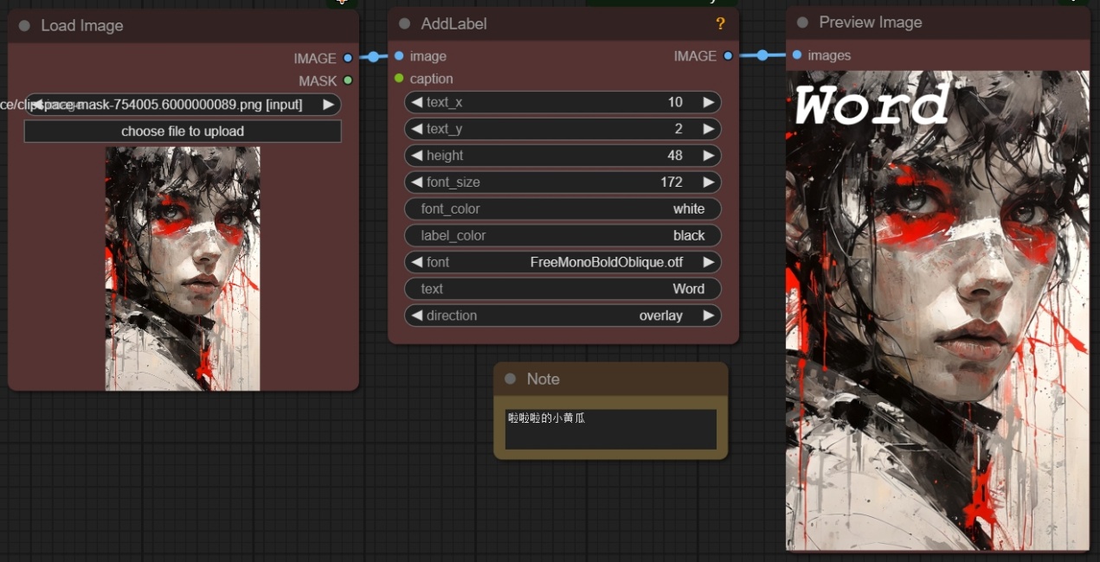Click the Note text area
Screen dimensions: 1100x562
pos(610,430)
